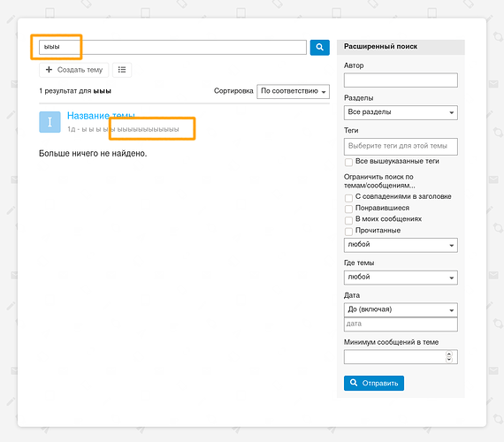
Task: Check the 'Понравившиеся' checkbox
Action: pyautogui.click(x=348, y=209)
